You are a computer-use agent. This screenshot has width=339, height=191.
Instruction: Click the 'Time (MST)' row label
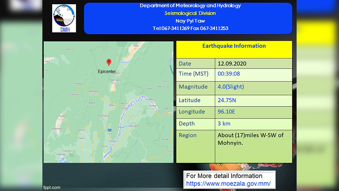(x=194, y=74)
